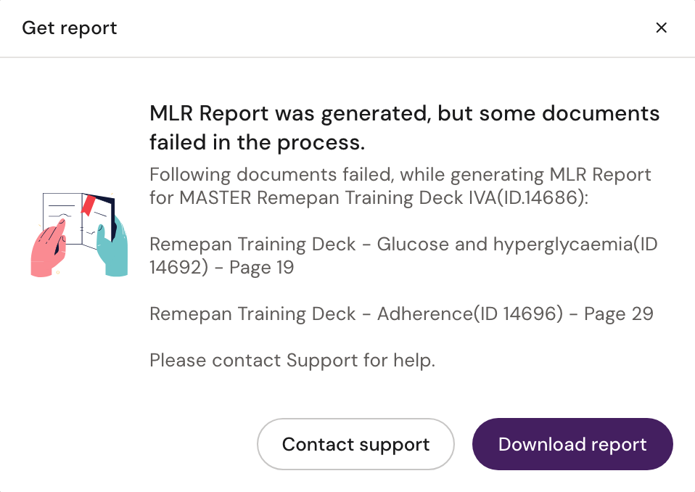Click the red bookmark in the illustration

(x=89, y=205)
